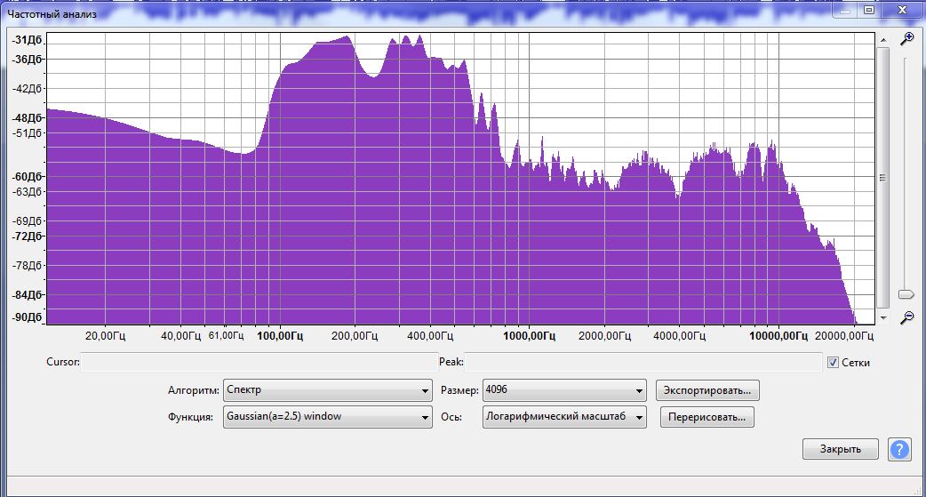Click the 20,00Гц frequency axis label
This screenshot has width=926, height=497.
pyautogui.click(x=105, y=336)
